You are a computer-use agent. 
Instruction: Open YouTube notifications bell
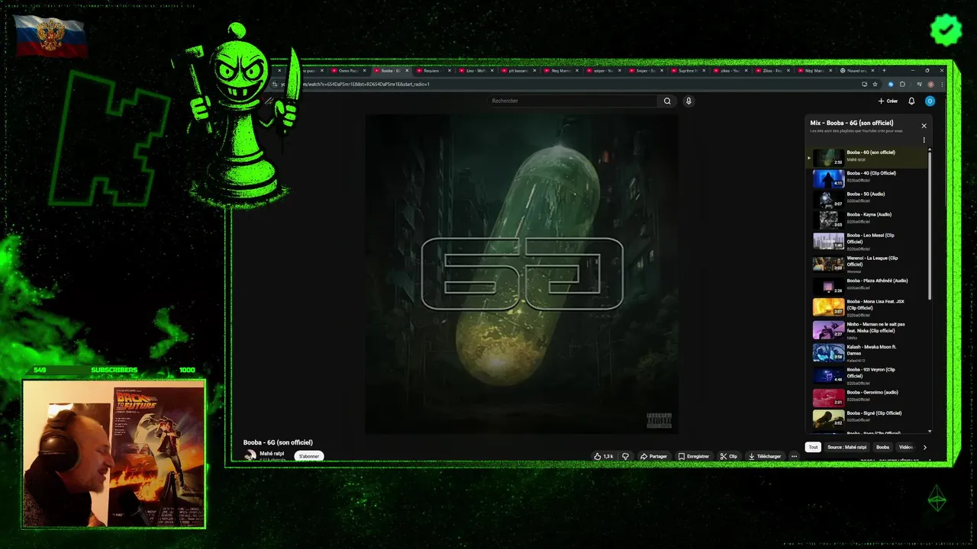(911, 101)
